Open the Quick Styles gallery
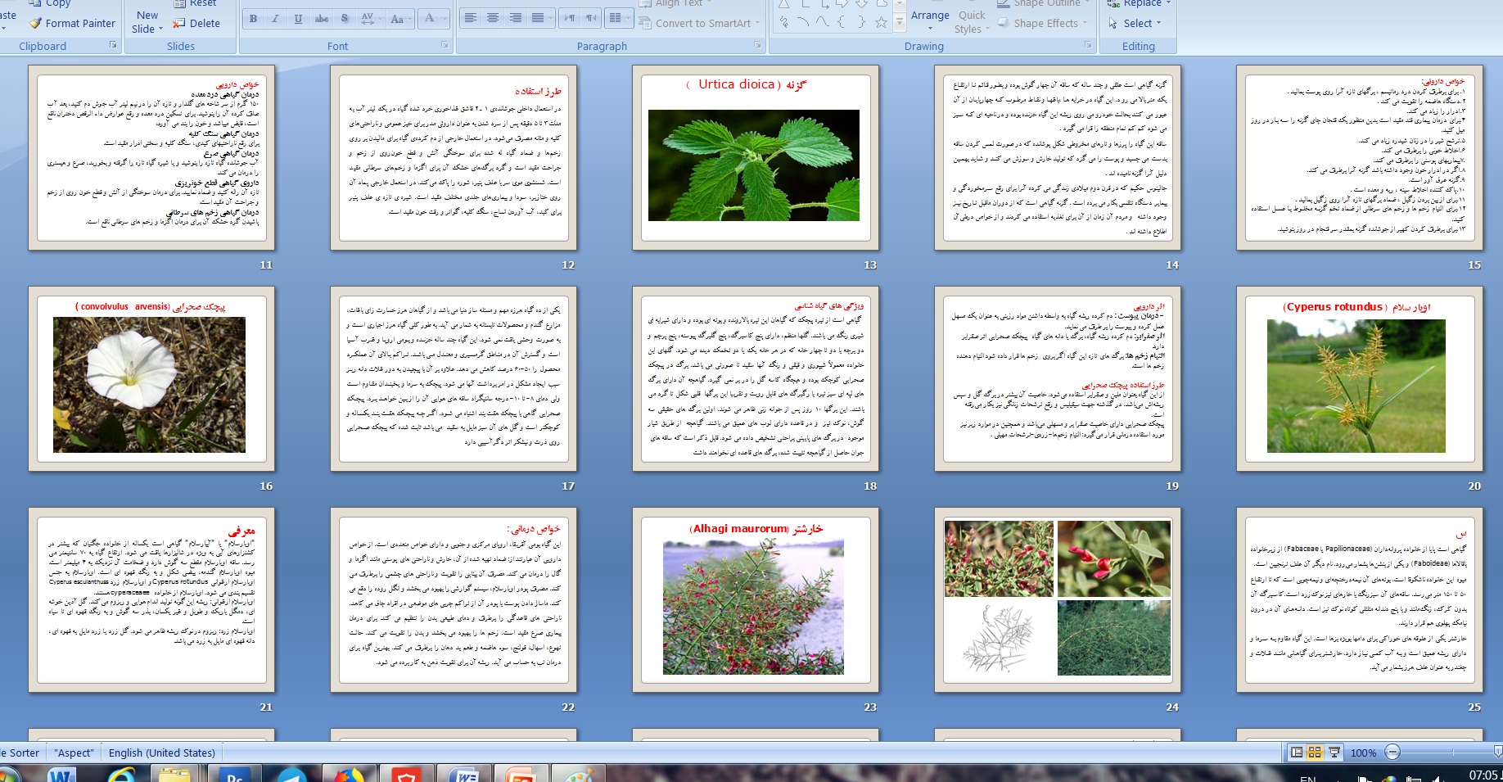 coord(972,21)
